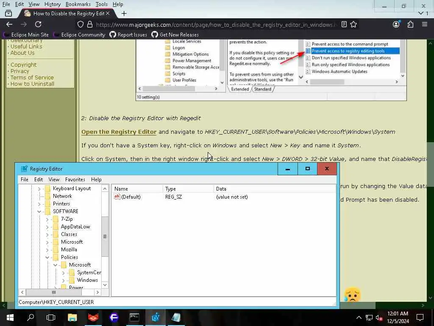434x326 pixels.
Task: Open the Report Issues bookmark
Action: pos(128,35)
